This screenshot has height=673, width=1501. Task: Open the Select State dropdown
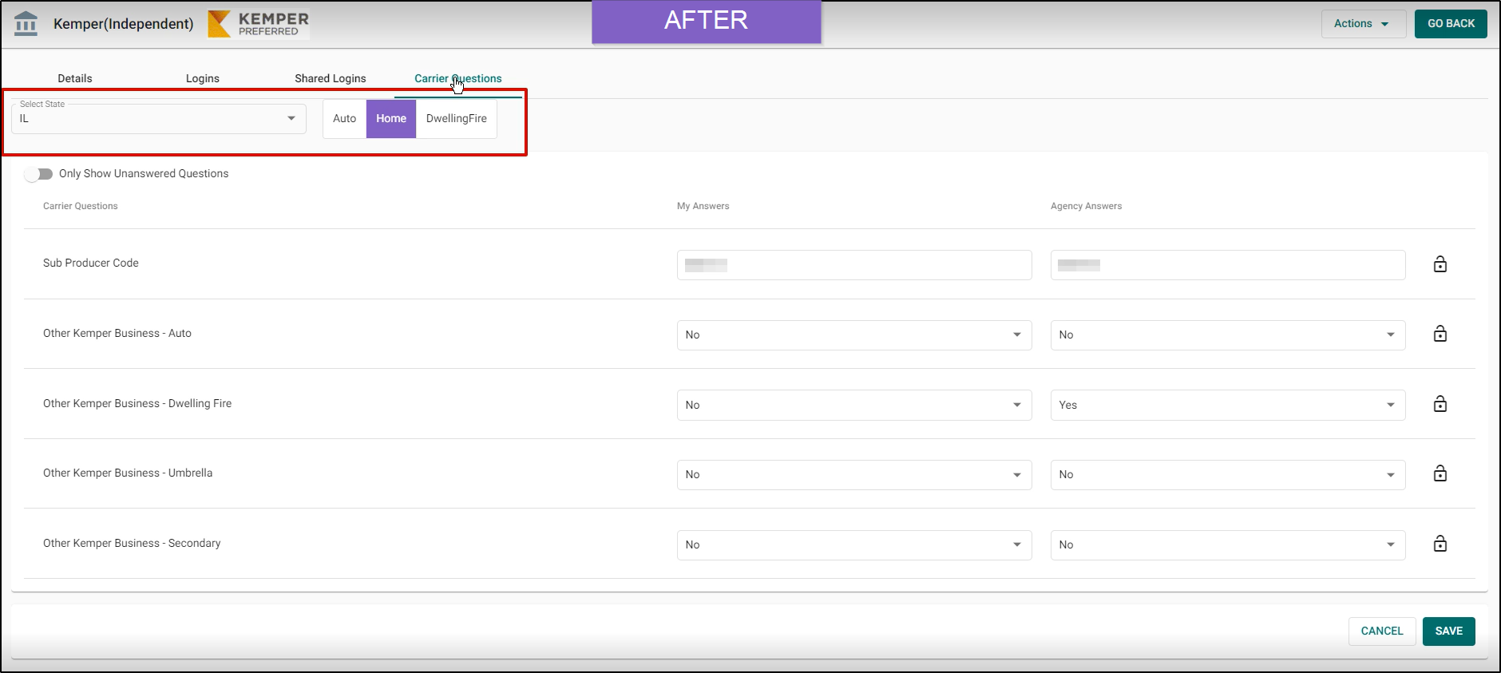click(159, 119)
